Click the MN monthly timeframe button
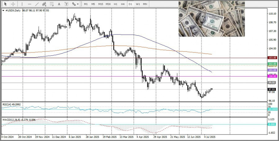Screen dimensions: 279x141 (145, 4)
